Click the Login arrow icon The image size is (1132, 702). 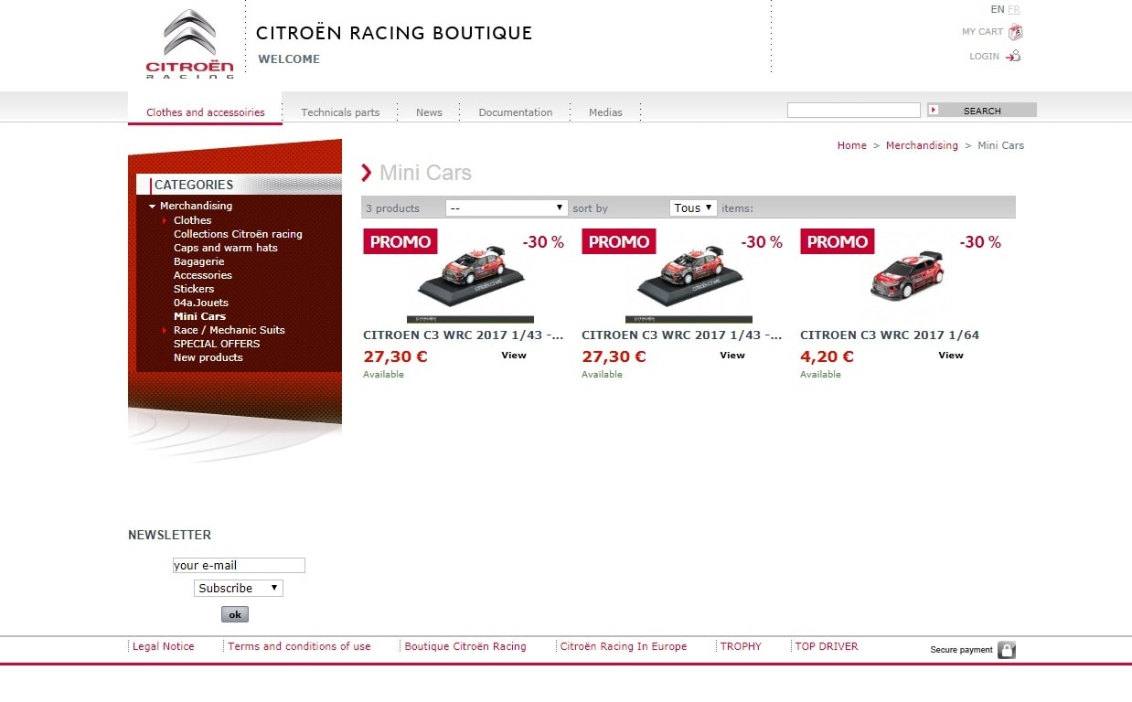point(1013,56)
